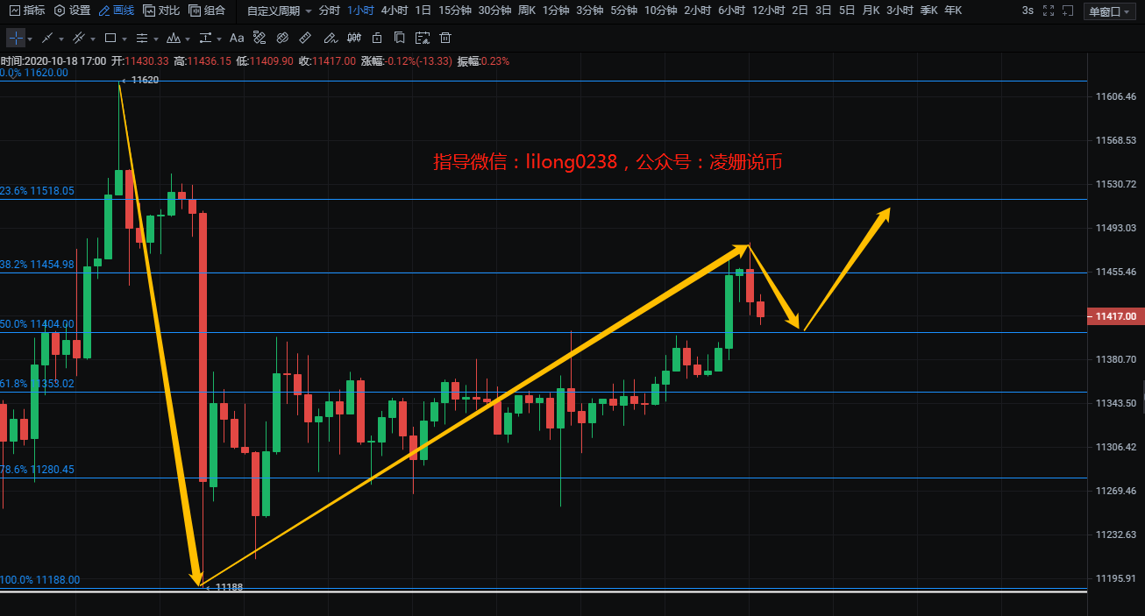Screen dimensions: 1145x616
Task: Select the ruler measurement tool
Action: pyautogui.click(x=304, y=39)
